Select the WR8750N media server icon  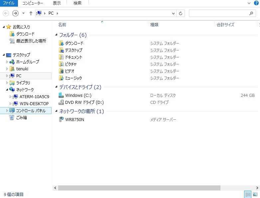[x=61, y=119]
